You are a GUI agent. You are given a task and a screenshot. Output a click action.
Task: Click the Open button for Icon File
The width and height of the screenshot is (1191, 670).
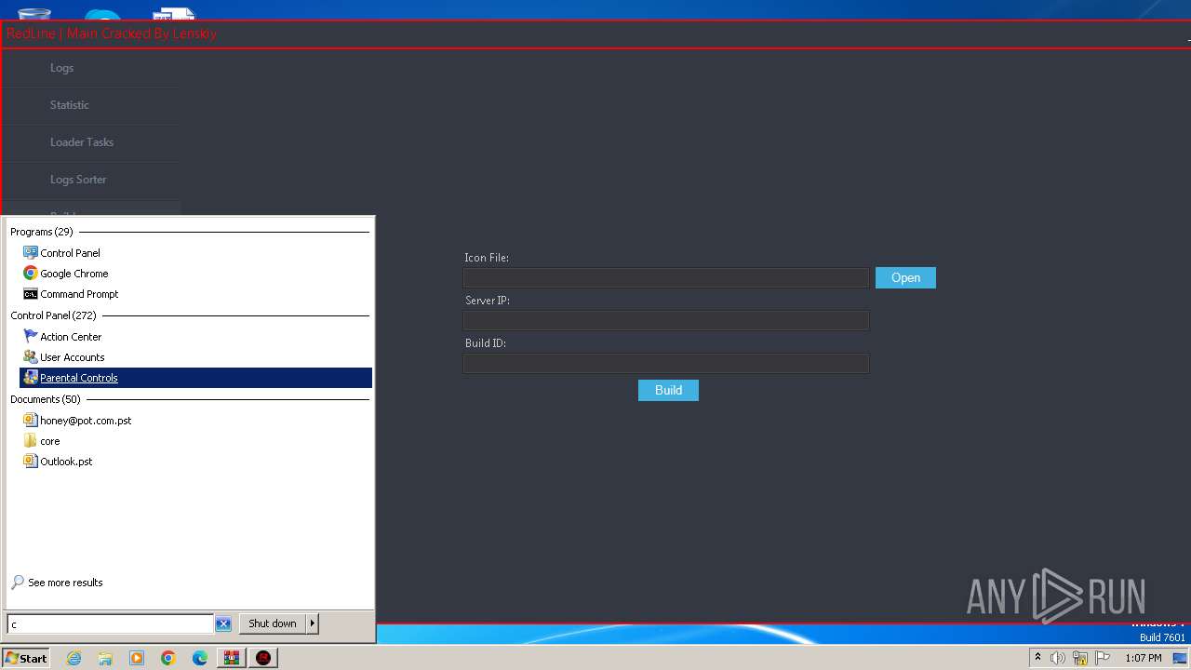click(905, 277)
